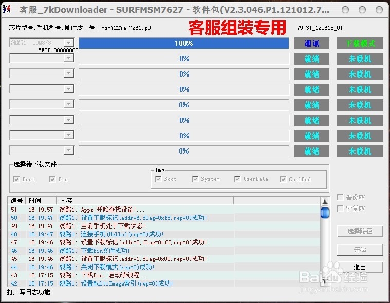390x303 pixels.
Task: Select log row 46 下载Bin文件成功
Action: click(164, 251)
